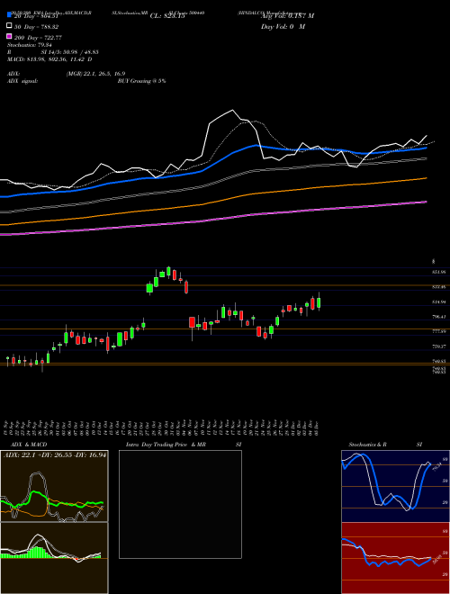Click the 'Stochastics: 79.84' readout
The image size is (450, 594).
click(30, 45)
